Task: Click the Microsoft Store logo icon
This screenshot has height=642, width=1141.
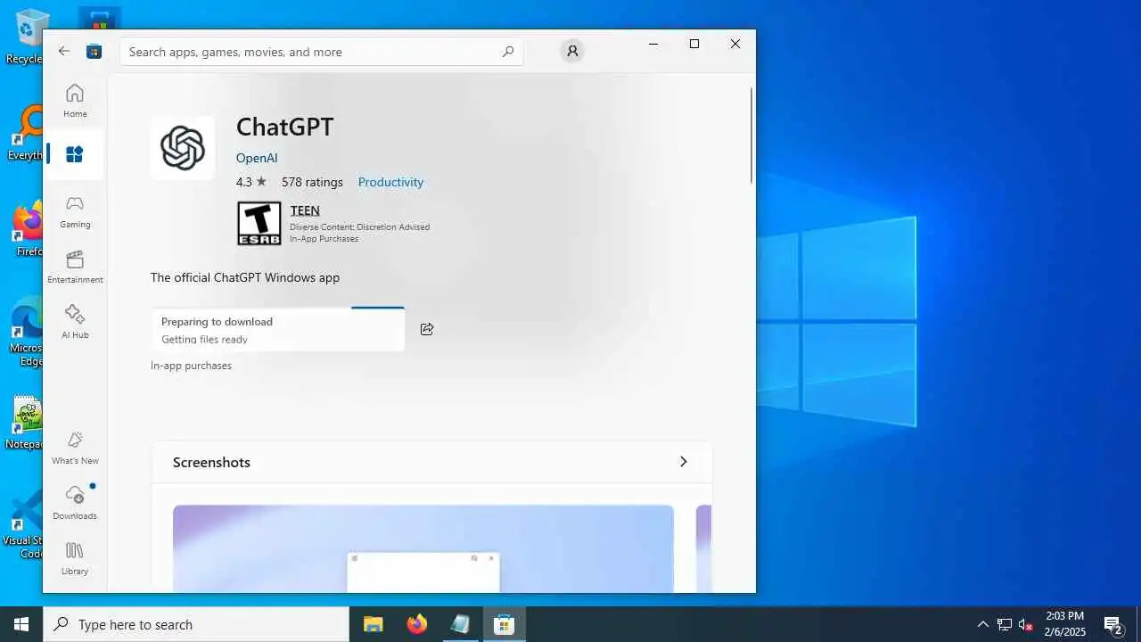Action: [x=94, y=51]
